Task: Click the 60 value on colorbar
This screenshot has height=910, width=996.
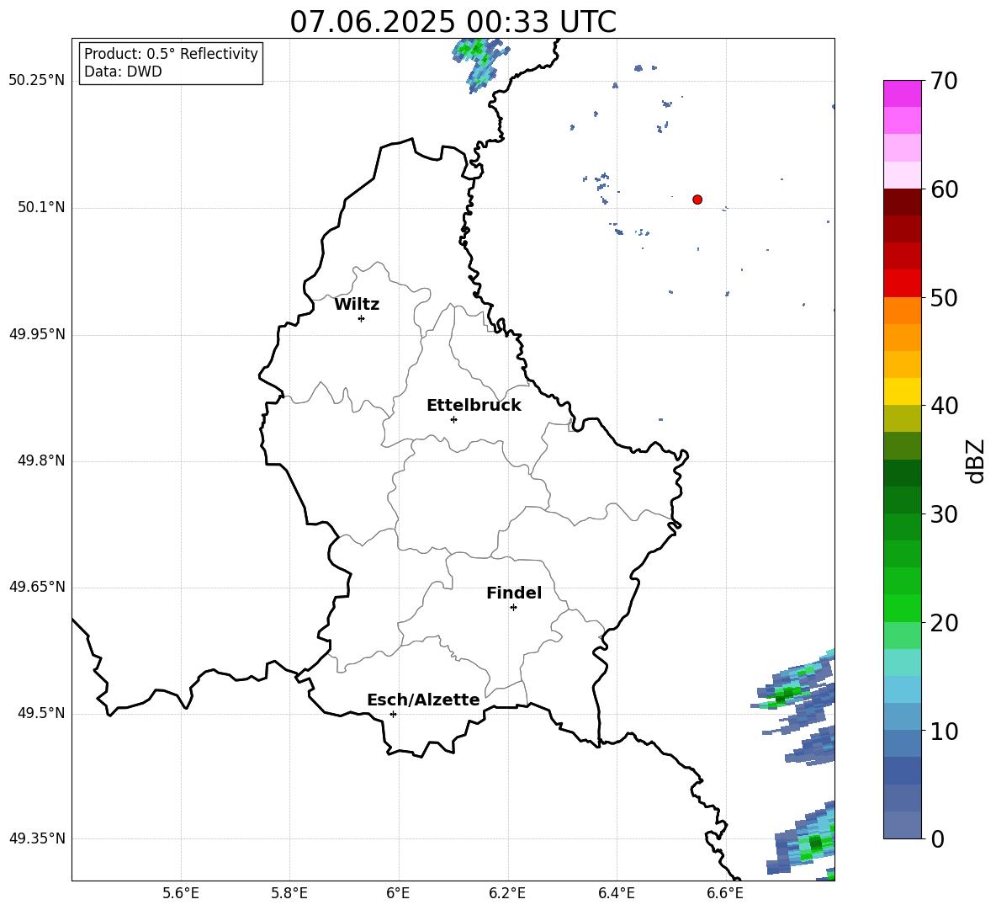Action: click(x=944, y=189)
